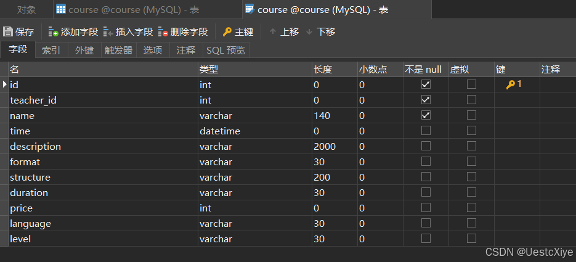Check the Not null box for time
This screenshot has width=576, height=262.
click(x=426, y=131)
